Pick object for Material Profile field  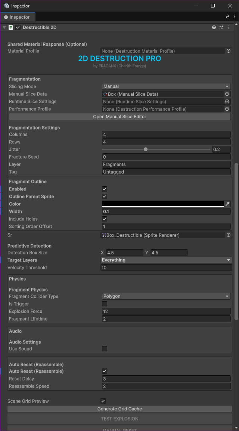point(228,51)
